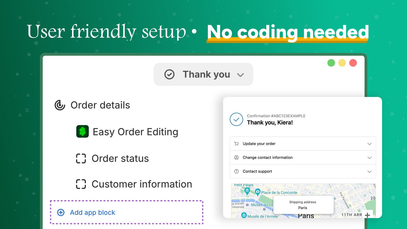This screenshot has height=229, width=407.
Task: Click the plus icon beside Add app block
Action: 61,212
